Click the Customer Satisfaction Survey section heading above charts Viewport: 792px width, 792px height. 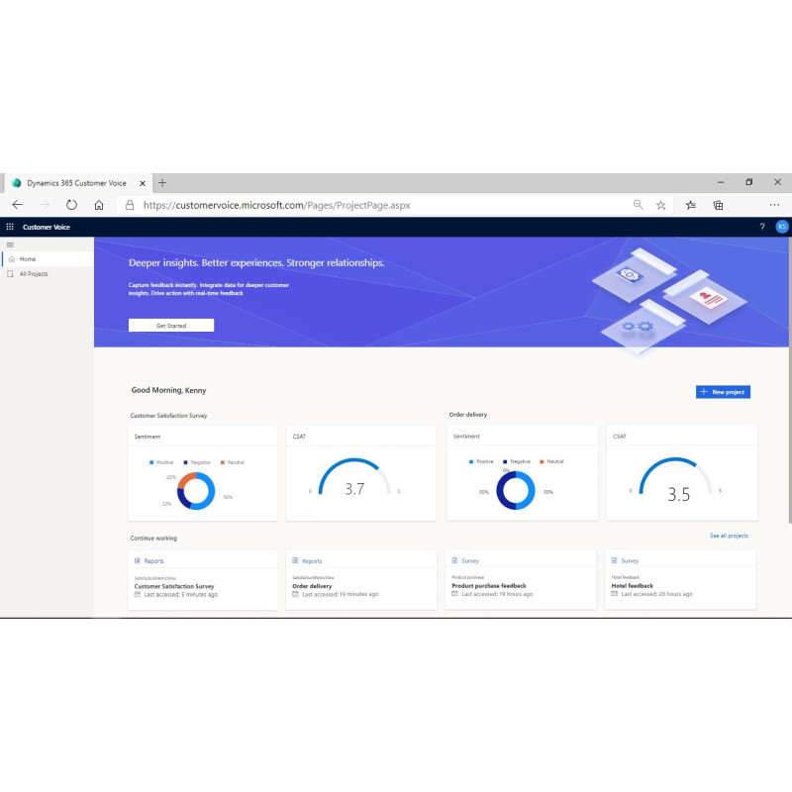tap(168, 415)
